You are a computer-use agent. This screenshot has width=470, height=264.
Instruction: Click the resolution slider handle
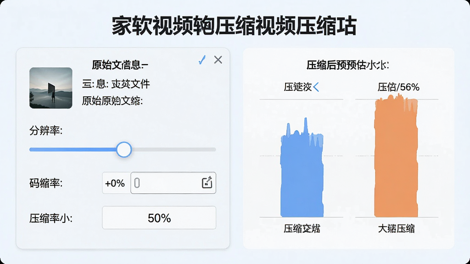[x=124, y=150]
